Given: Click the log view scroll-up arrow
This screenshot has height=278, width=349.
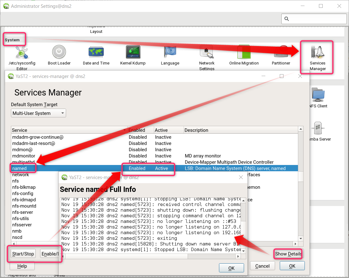Looking at the screenshot, I should pyautogui.click(x=243, y=200).
